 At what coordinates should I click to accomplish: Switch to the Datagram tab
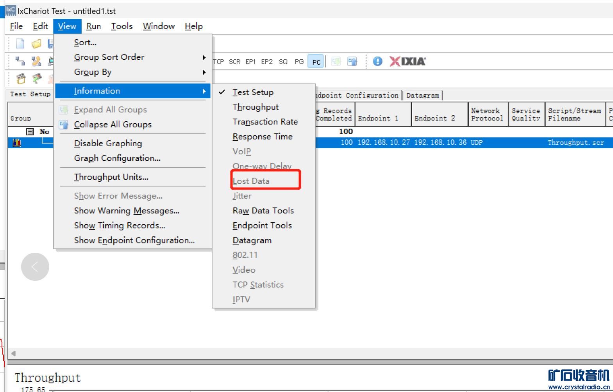[x=423, y=96]
